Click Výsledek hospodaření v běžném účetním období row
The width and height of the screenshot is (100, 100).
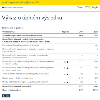coord(50,36)
